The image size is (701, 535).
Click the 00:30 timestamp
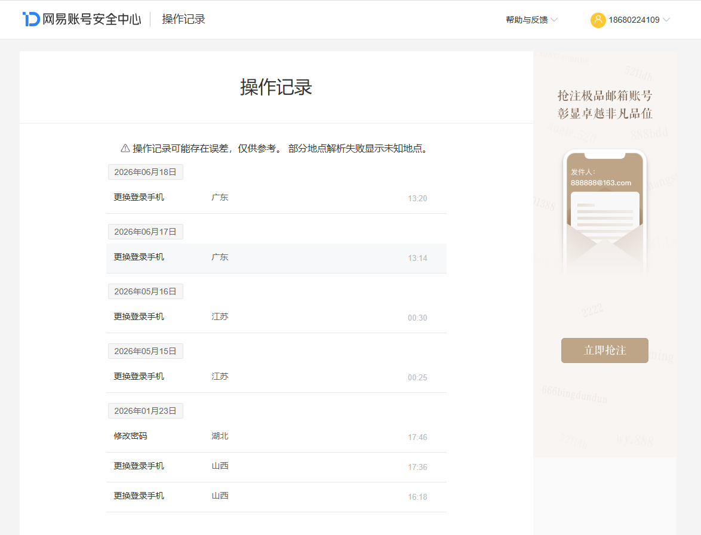pos(417,318)
